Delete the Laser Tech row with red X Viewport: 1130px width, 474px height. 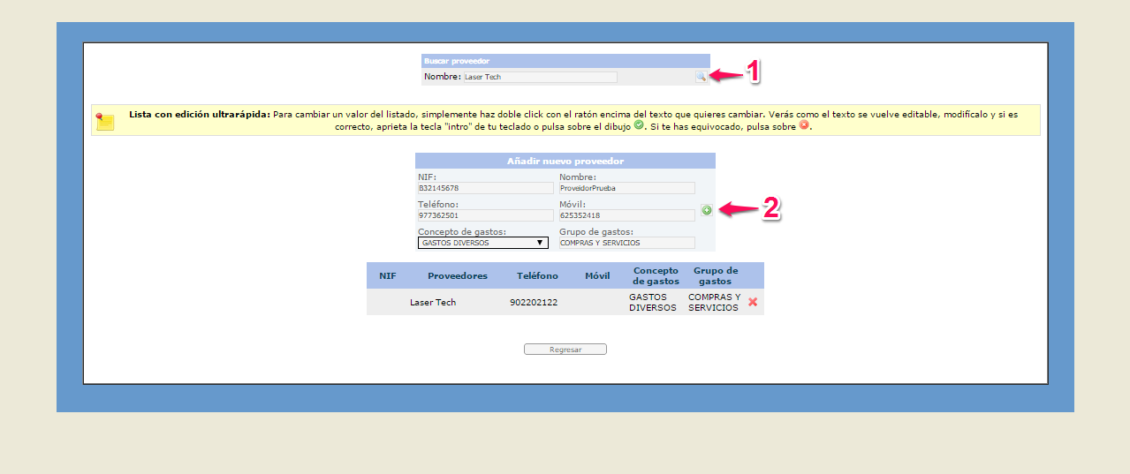[x=753, y=302]
